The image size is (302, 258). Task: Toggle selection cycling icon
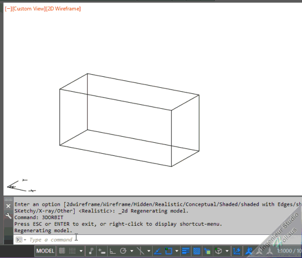208,251
